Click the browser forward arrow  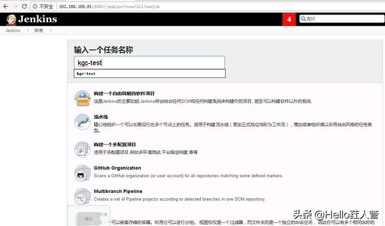(15, 7)
